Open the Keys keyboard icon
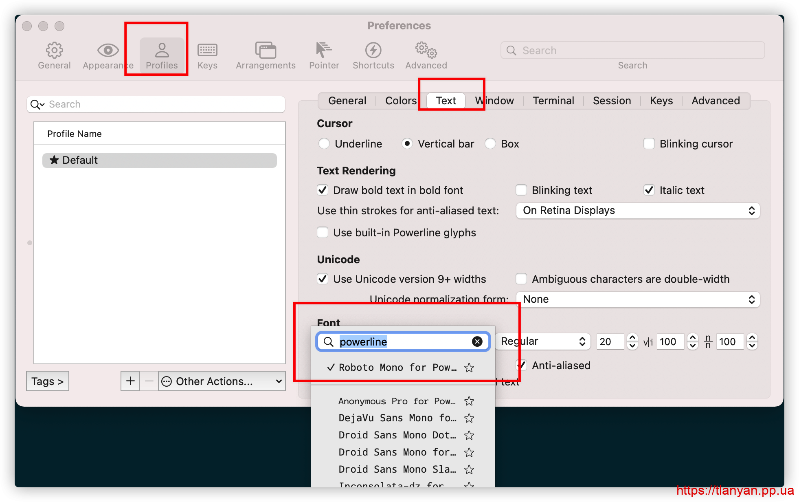The image size is (799, 502). (x=207, y=50)
